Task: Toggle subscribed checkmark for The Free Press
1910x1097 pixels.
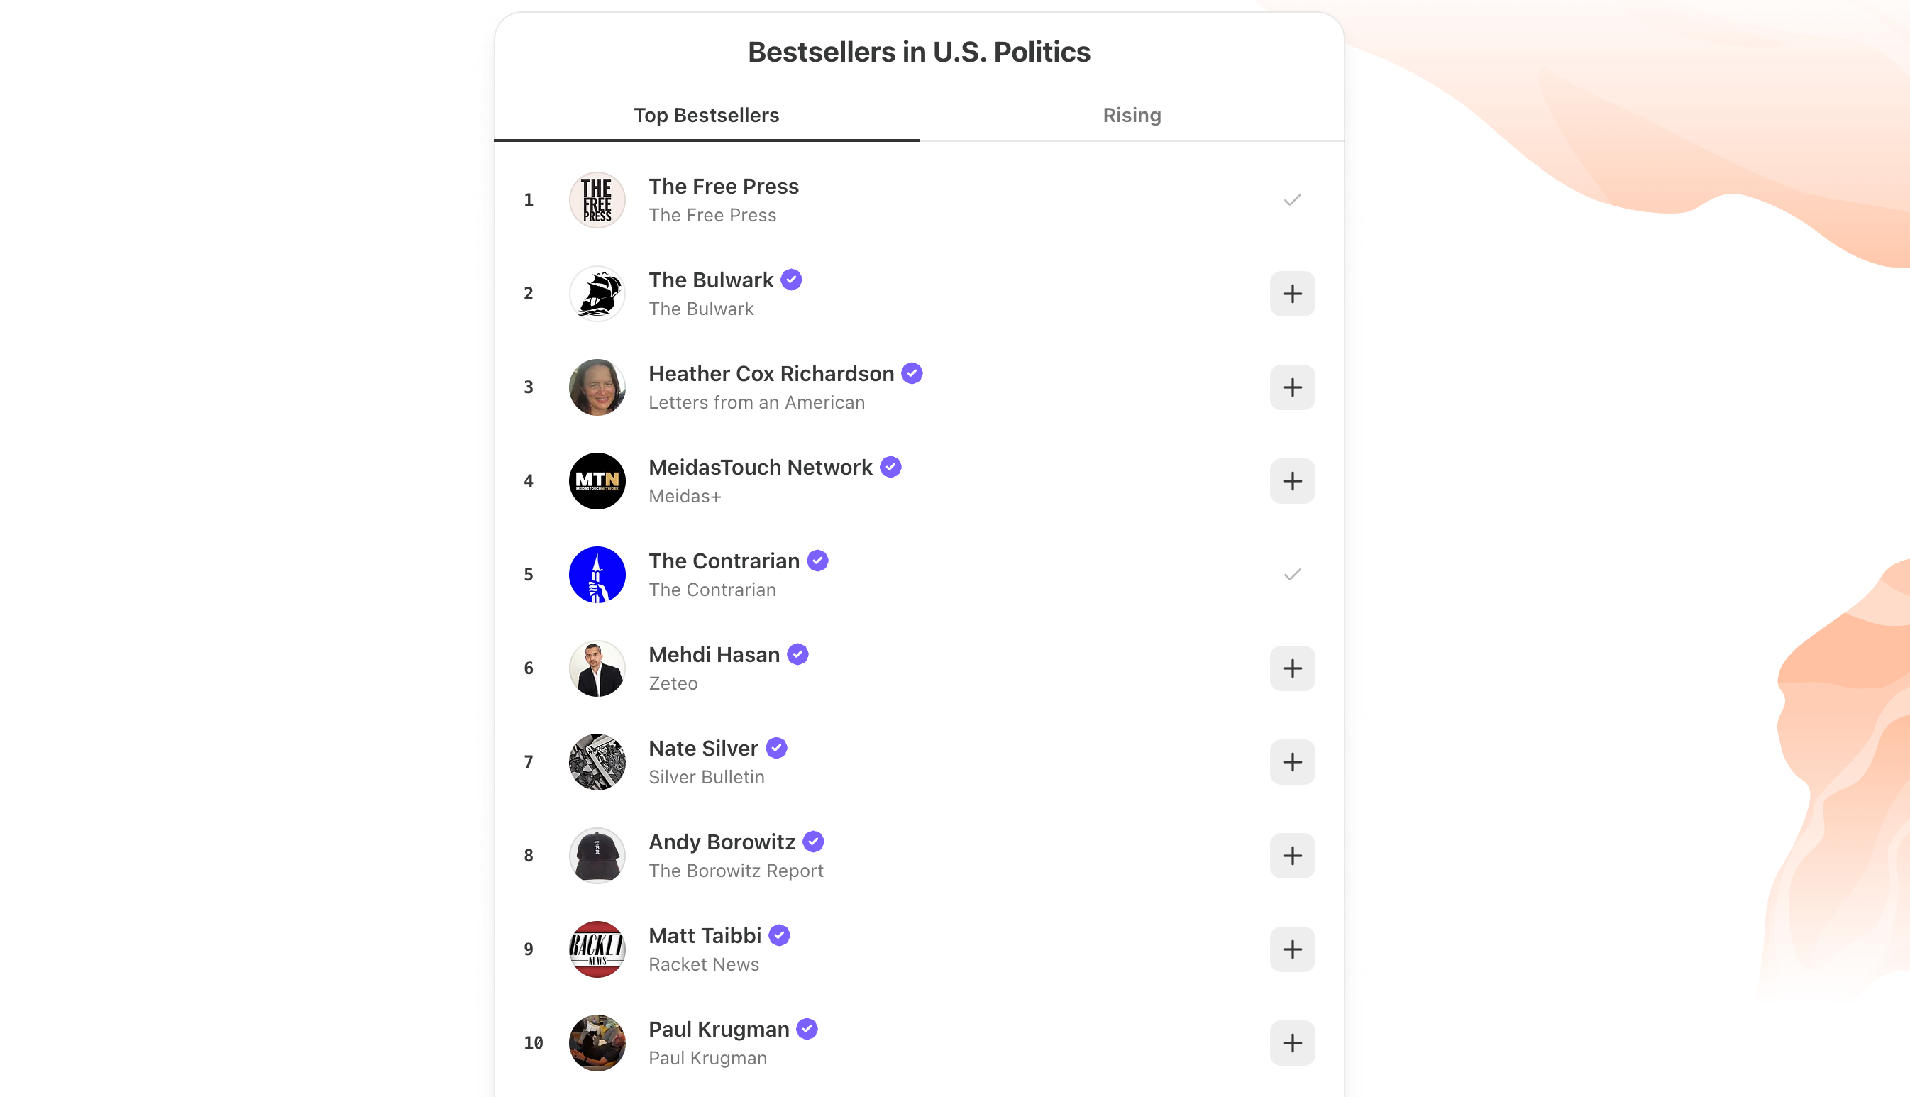Action: pos(1291,199)
